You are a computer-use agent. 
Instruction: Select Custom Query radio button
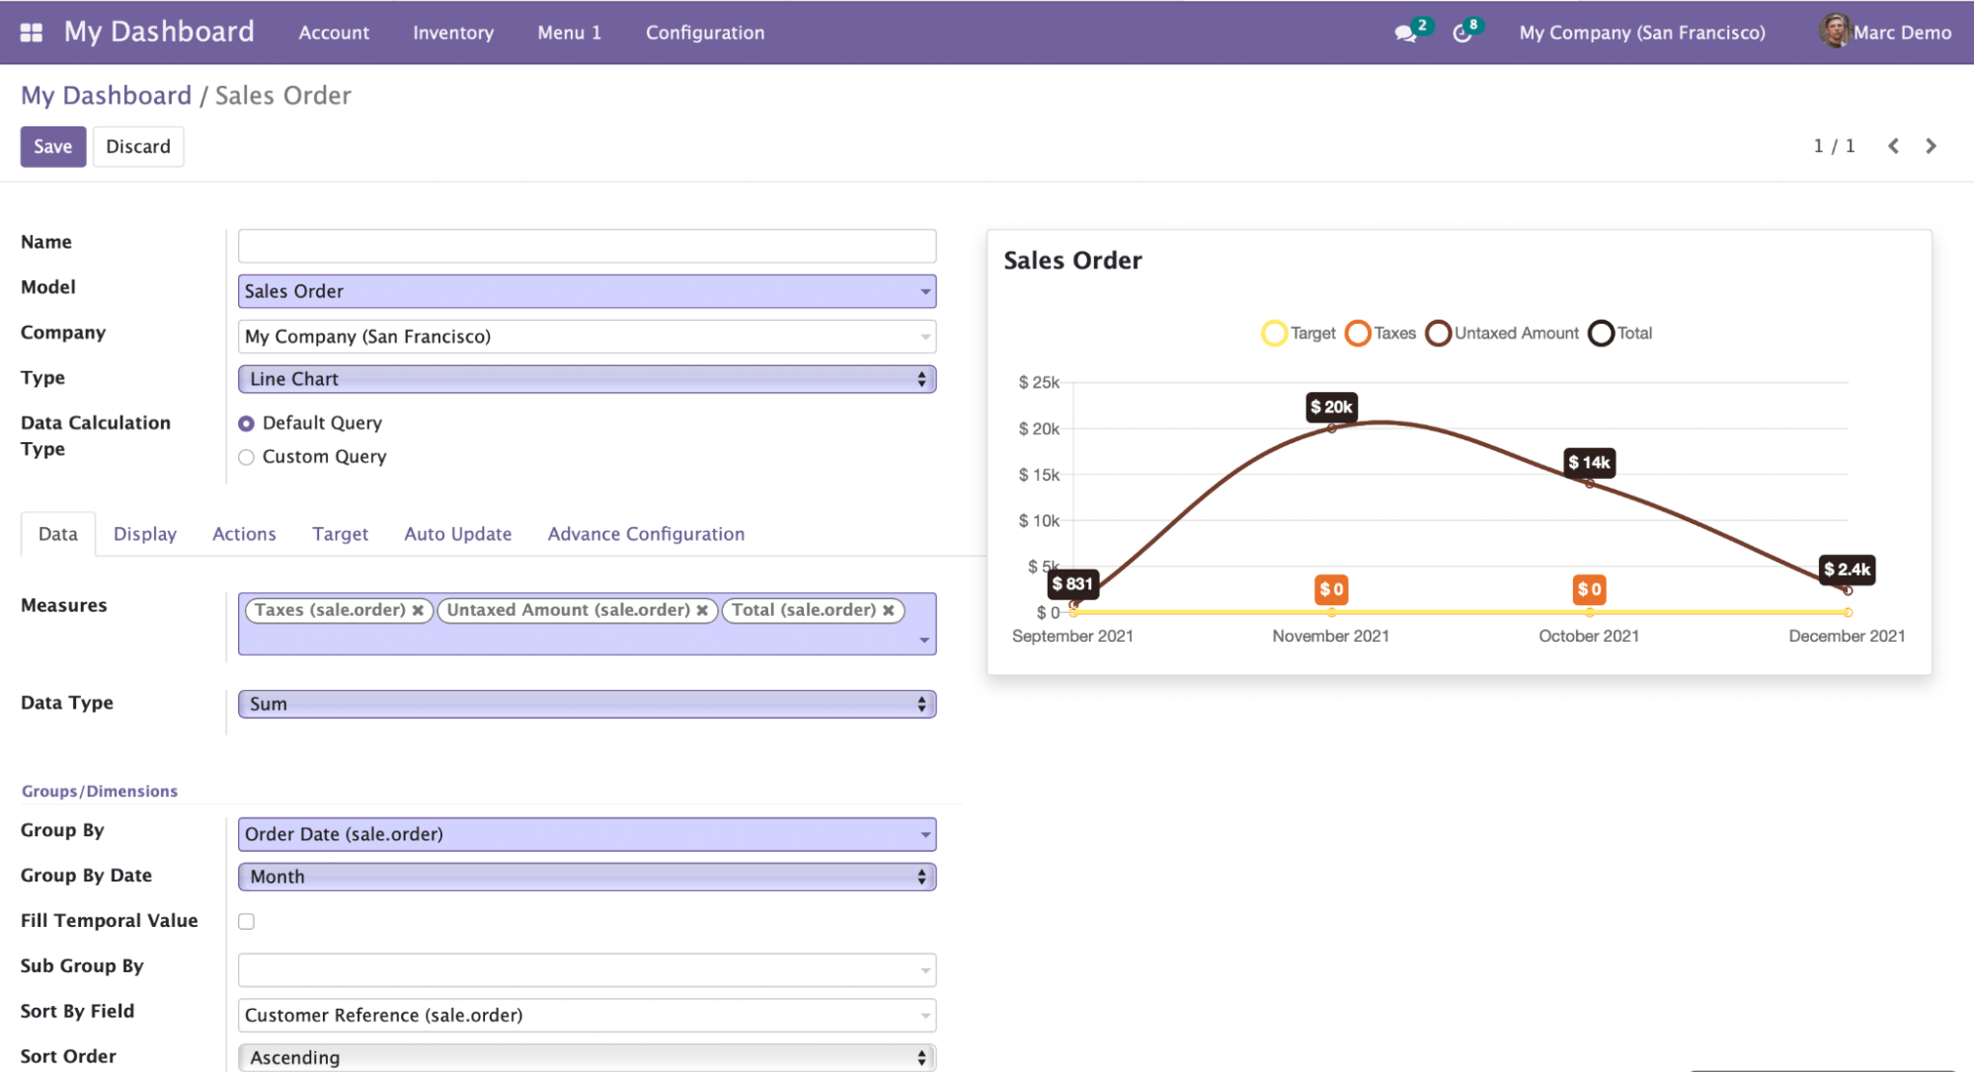coord(247,457)
